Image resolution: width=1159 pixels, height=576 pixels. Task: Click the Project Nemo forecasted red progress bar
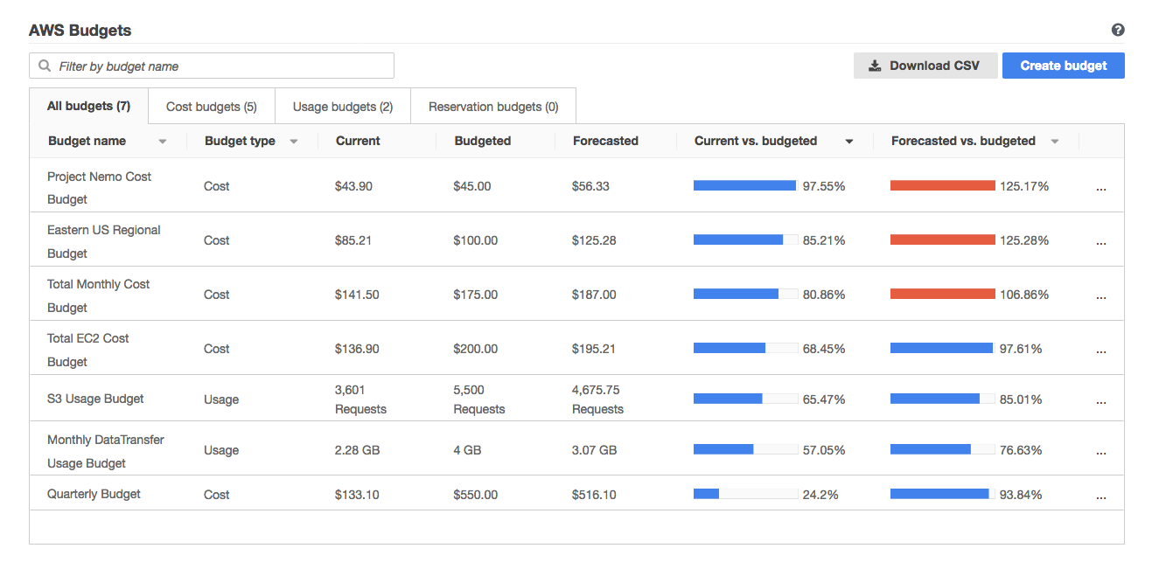click(942, 186)
